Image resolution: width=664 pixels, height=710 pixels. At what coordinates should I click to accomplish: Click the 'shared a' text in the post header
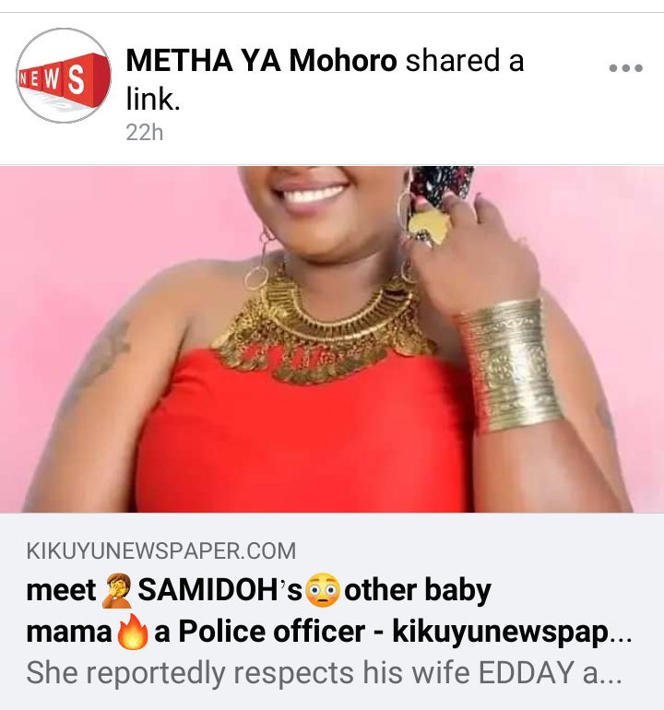[465, 60]
